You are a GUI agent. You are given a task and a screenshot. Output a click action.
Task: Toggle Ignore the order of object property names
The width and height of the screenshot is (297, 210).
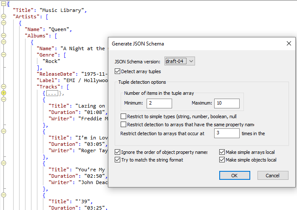pyautogui.click(x=118, y=152)
